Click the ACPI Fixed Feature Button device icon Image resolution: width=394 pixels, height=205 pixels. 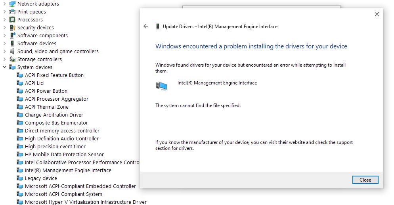point(20,75)
